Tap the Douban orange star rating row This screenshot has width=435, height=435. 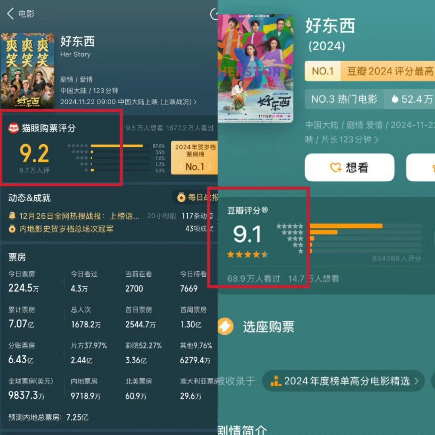click(x=247, y=255)
